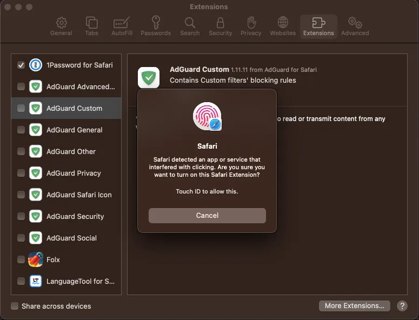Select the AdGuard Privacy label in list
Image resolution: width=419 pixels, height=320 pixels.
click(74, 173)
